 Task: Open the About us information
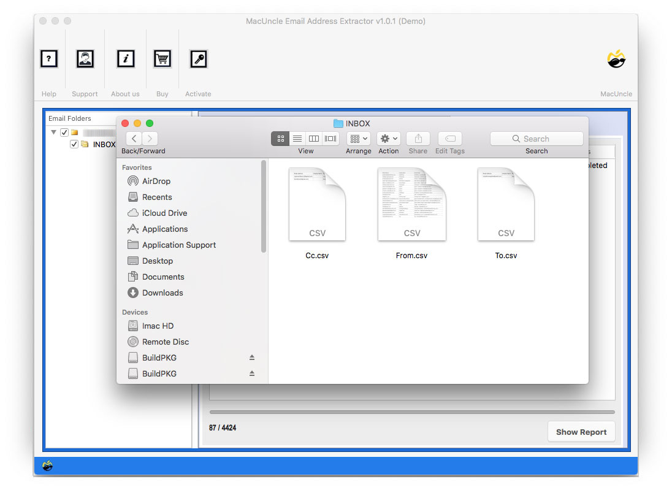125,59
